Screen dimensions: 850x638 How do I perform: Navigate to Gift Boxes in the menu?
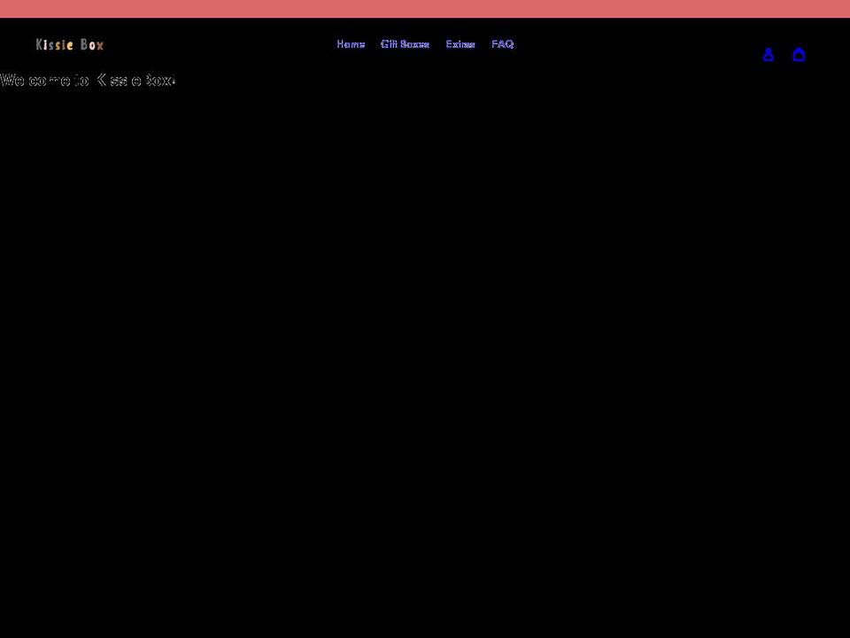point(405,44)
